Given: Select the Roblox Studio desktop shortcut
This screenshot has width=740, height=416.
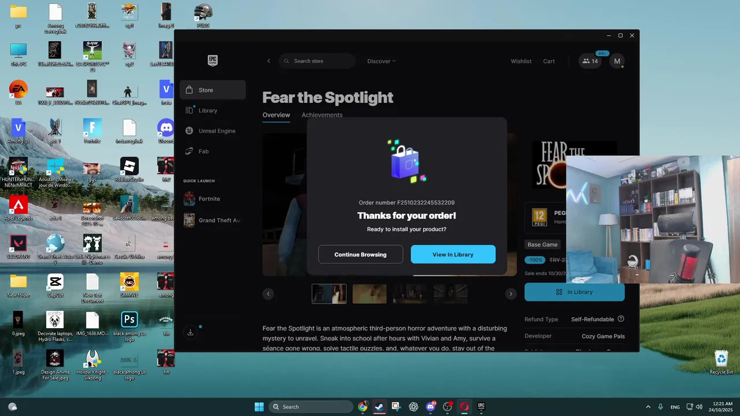Looking at the screenshot, I should click(x=129, y=170).
